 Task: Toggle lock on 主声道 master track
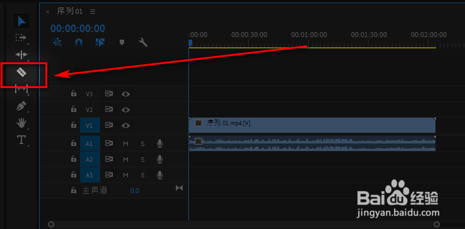[74, 191]
